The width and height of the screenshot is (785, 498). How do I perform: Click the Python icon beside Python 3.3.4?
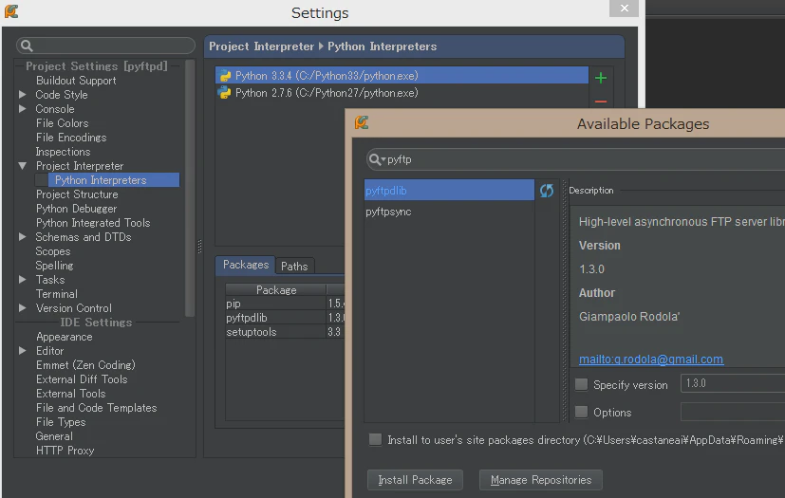click(225, 76)
